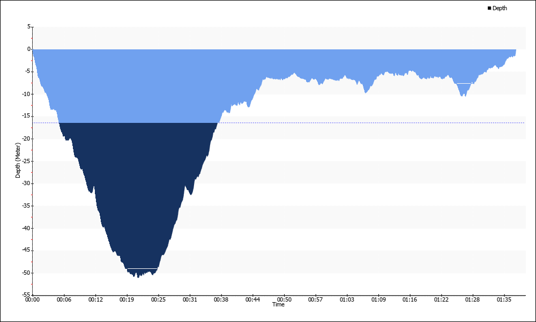This screenshot has height=322, width=536.
Task: Select the 0 depth axis label
Action: pyautogui.click(x=29, y=49)
